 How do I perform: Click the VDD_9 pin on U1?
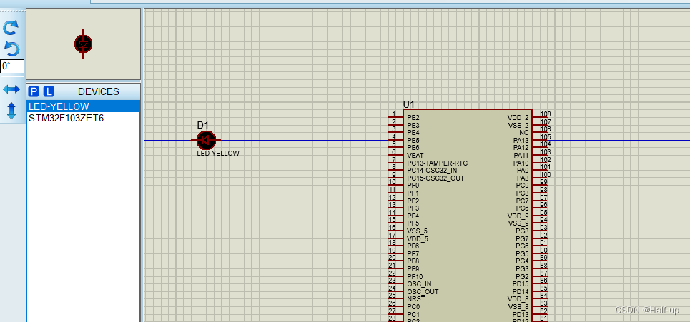(x=518, y=216)
